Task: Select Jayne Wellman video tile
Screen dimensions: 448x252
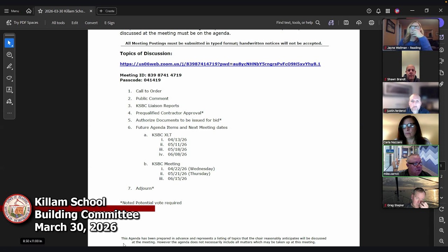Action: pyautogui.click(x=411, y=35)
